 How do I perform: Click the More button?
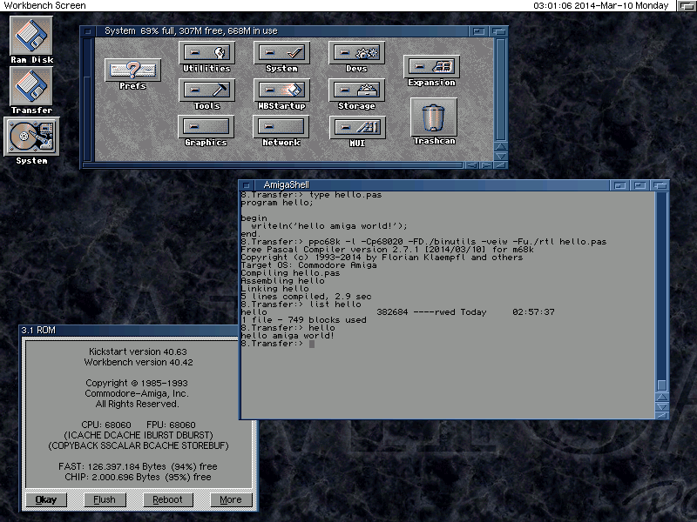click(231, 499)
